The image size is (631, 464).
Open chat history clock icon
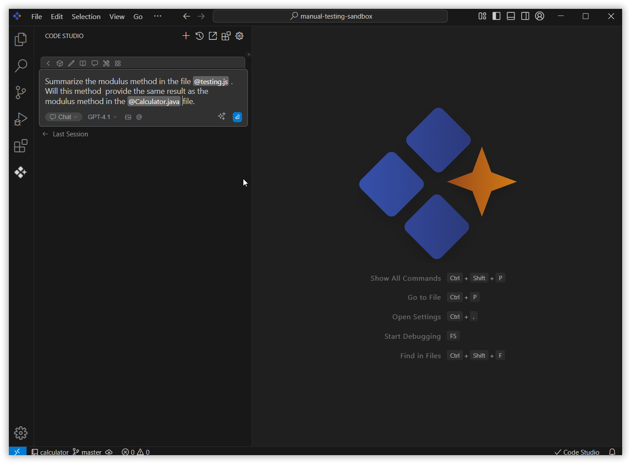(x=200, y=36)
